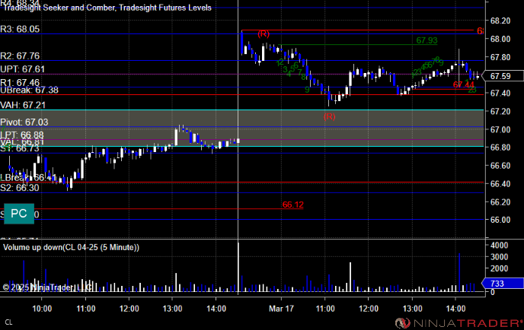
Task: Click the 13:00 label before Mar 17
Action: coord(172,309)
